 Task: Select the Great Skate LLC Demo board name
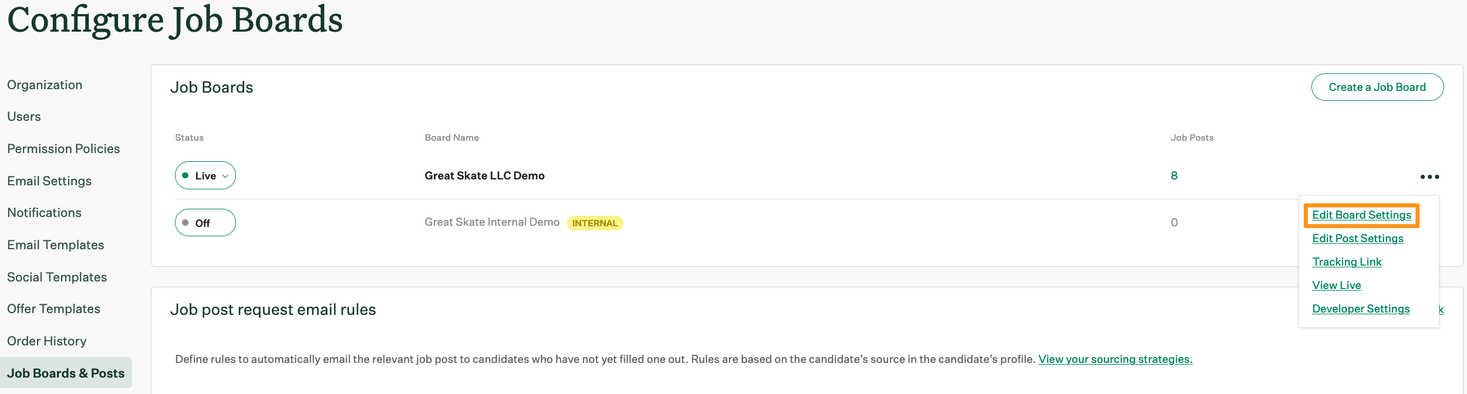point(484,175)
